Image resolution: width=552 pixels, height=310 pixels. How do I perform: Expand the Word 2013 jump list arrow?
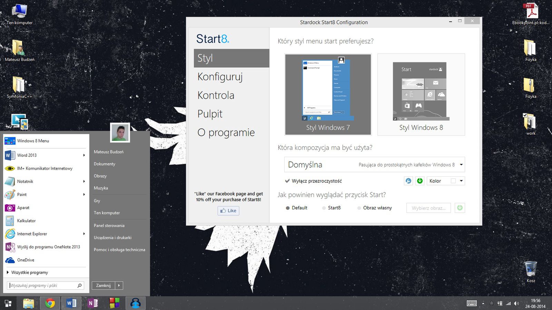click(x=84, y=155)
